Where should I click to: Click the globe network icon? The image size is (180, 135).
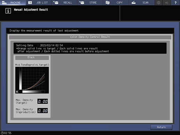point(158,2)
